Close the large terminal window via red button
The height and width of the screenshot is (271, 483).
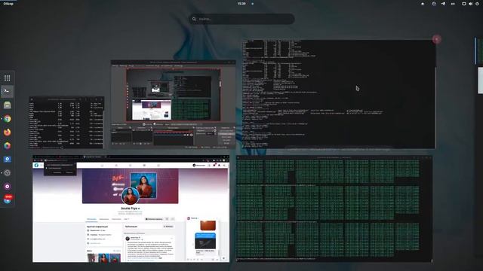(x=436, y=39)
